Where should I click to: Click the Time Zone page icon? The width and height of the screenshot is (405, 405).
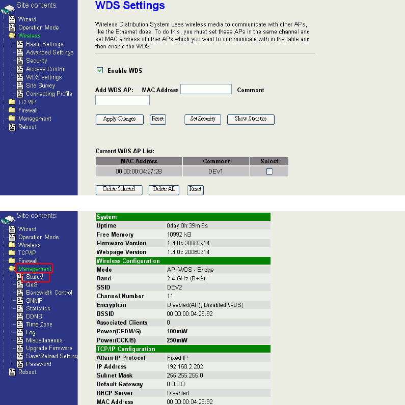(20, 325)
